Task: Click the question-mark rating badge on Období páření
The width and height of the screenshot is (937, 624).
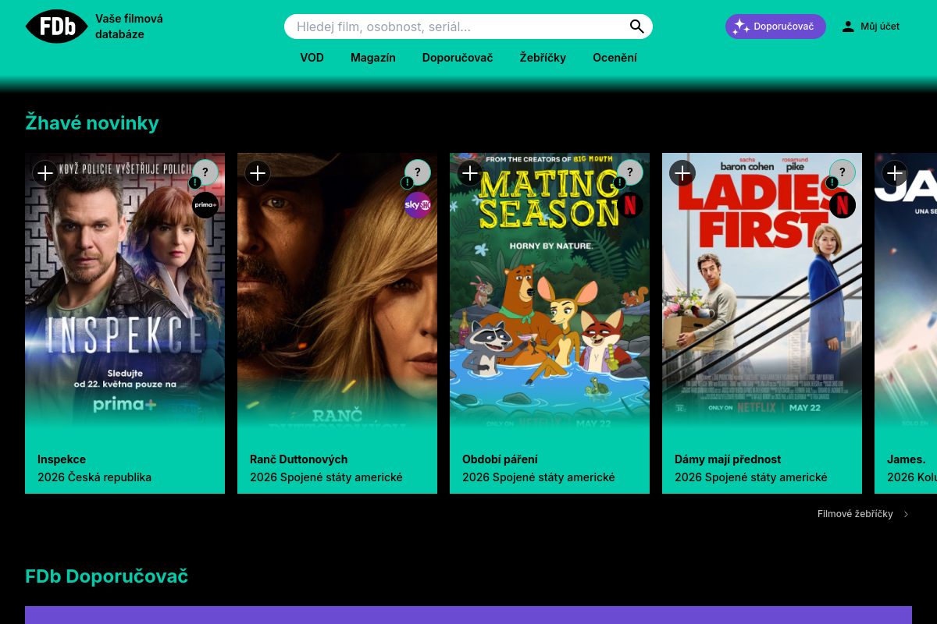Action: pos(630,172)
